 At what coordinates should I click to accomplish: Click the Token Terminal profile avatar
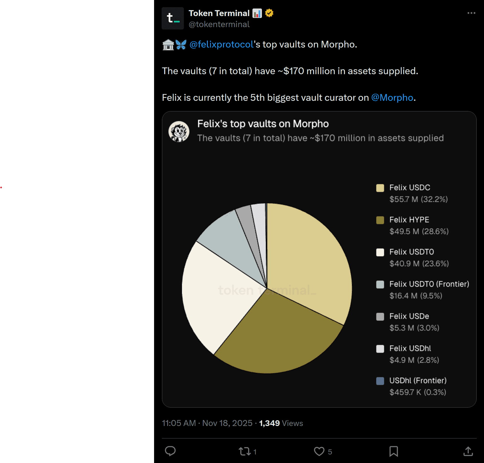tap(173, 18)
